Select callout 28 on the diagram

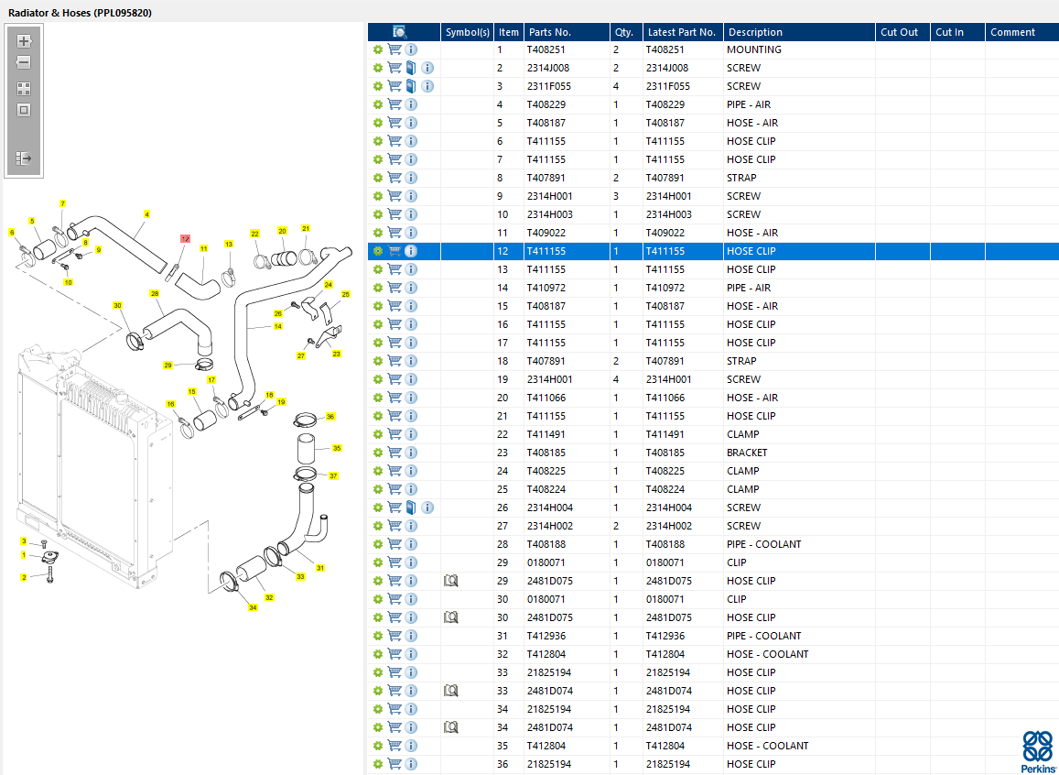(x=155, y=294)
